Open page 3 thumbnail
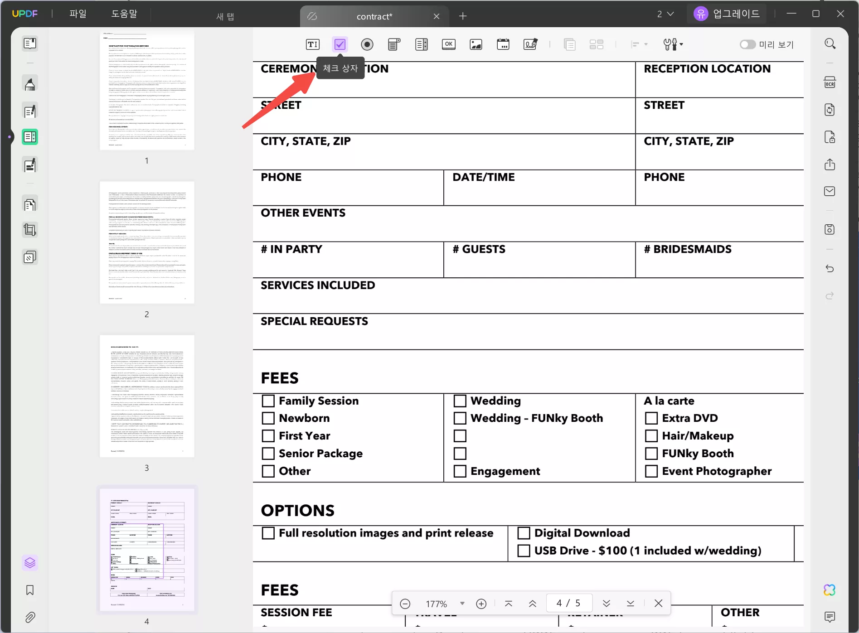This screenshot has height=633, width=859. (x=147, y=396)
